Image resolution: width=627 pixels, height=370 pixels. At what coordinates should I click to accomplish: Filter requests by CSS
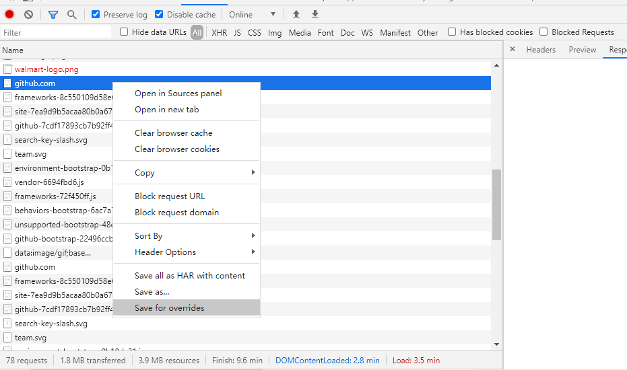255,33
